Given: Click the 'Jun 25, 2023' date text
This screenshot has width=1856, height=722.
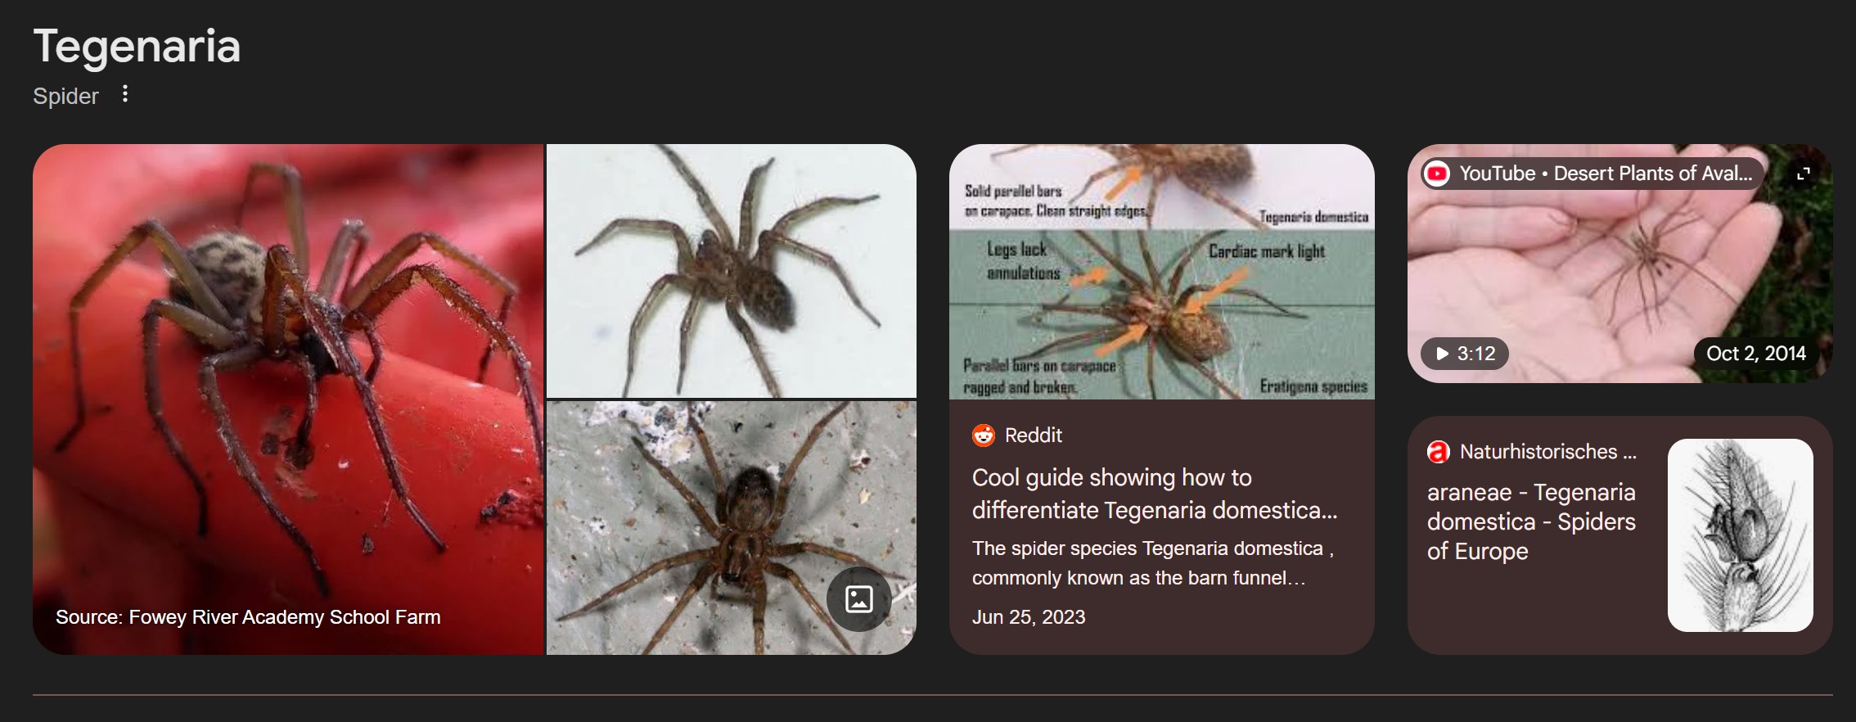Looking at the screenshot, I should (x=1029, y=617).
